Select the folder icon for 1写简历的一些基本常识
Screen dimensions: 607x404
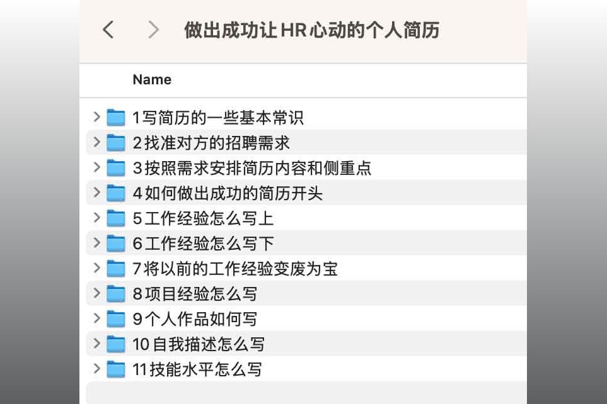click(116, 117)
